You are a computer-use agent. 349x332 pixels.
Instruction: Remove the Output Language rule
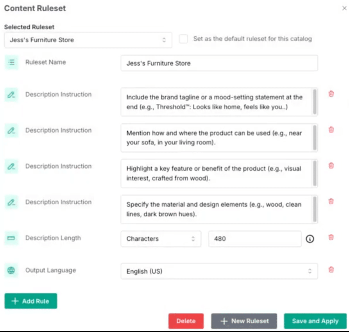tap(331, 270)
